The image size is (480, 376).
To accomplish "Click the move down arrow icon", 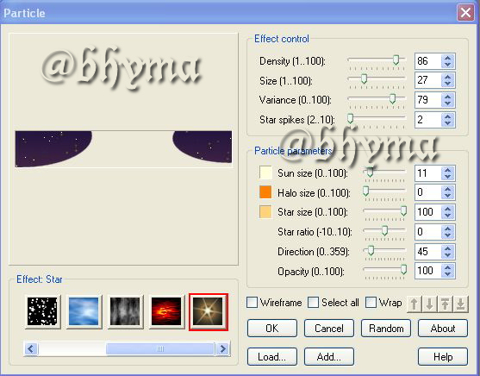I will click(x=430, y=304).
